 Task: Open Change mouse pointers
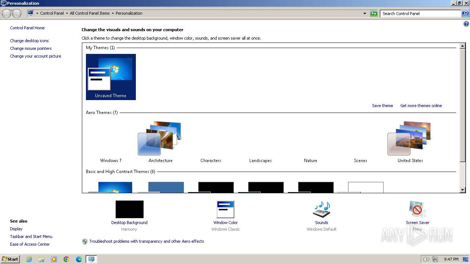click(x=31, y=48)
